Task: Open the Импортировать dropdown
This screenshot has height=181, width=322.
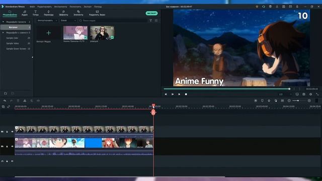Action: click(x=47, y=21)
